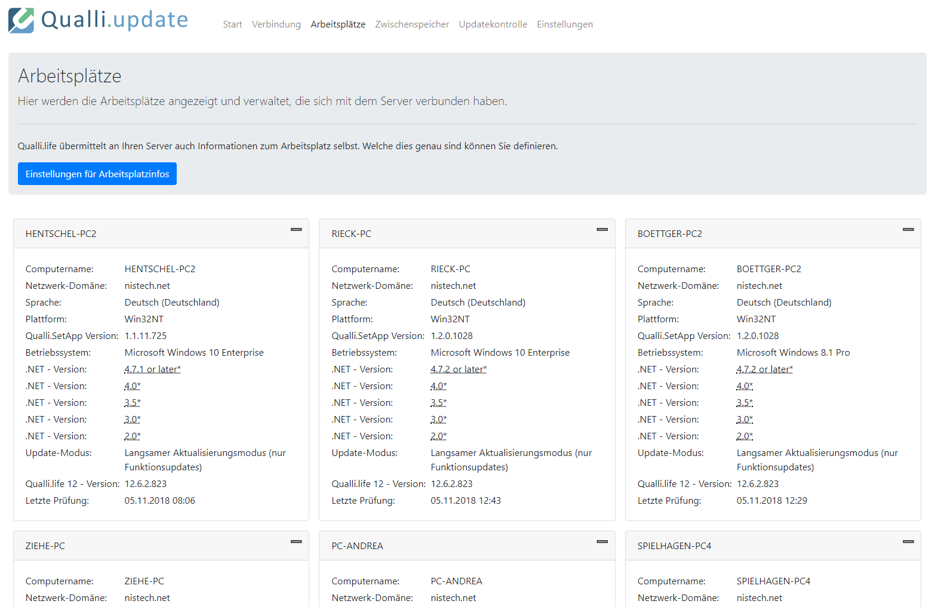Collapse the SPIELHAGEN-PC4 card
Screen dimensions: 935x607
click(908, 542)
